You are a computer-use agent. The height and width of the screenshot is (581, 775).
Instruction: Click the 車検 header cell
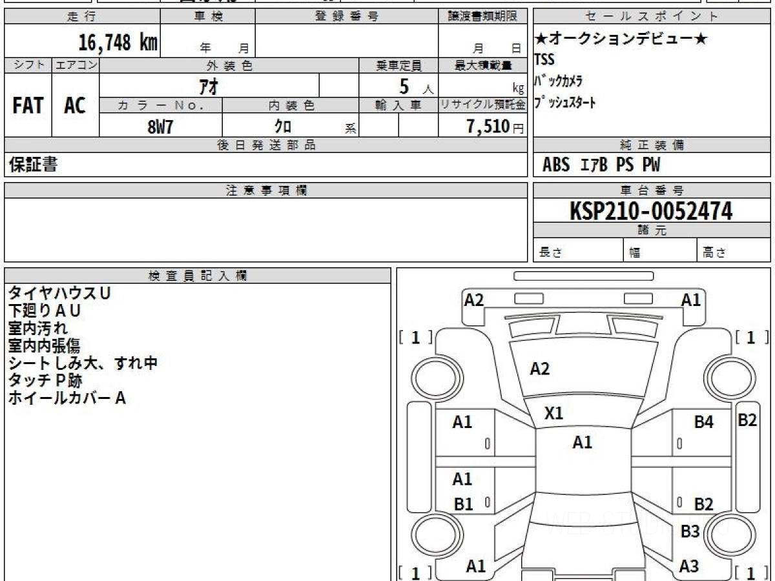(x=208, y=17)
